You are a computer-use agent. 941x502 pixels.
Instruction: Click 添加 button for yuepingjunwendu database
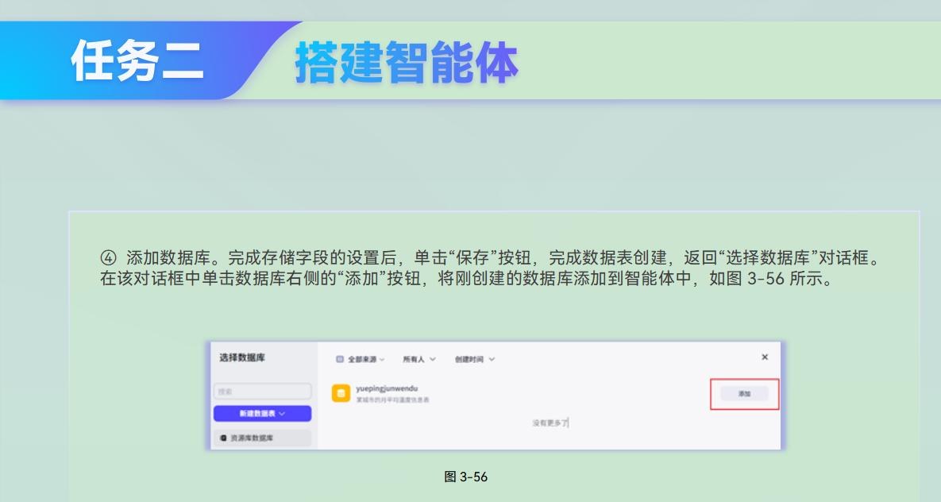[744, 394]
